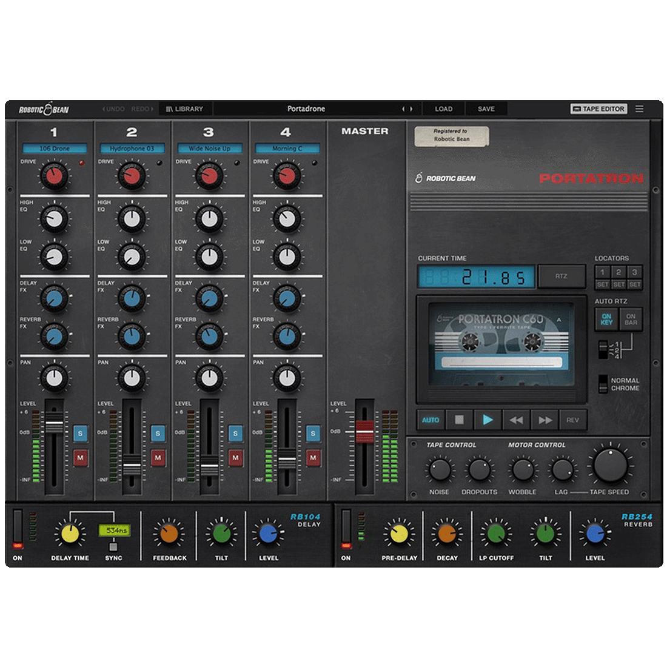Toggle the delay SYNC button

click(x=113, y=546)
